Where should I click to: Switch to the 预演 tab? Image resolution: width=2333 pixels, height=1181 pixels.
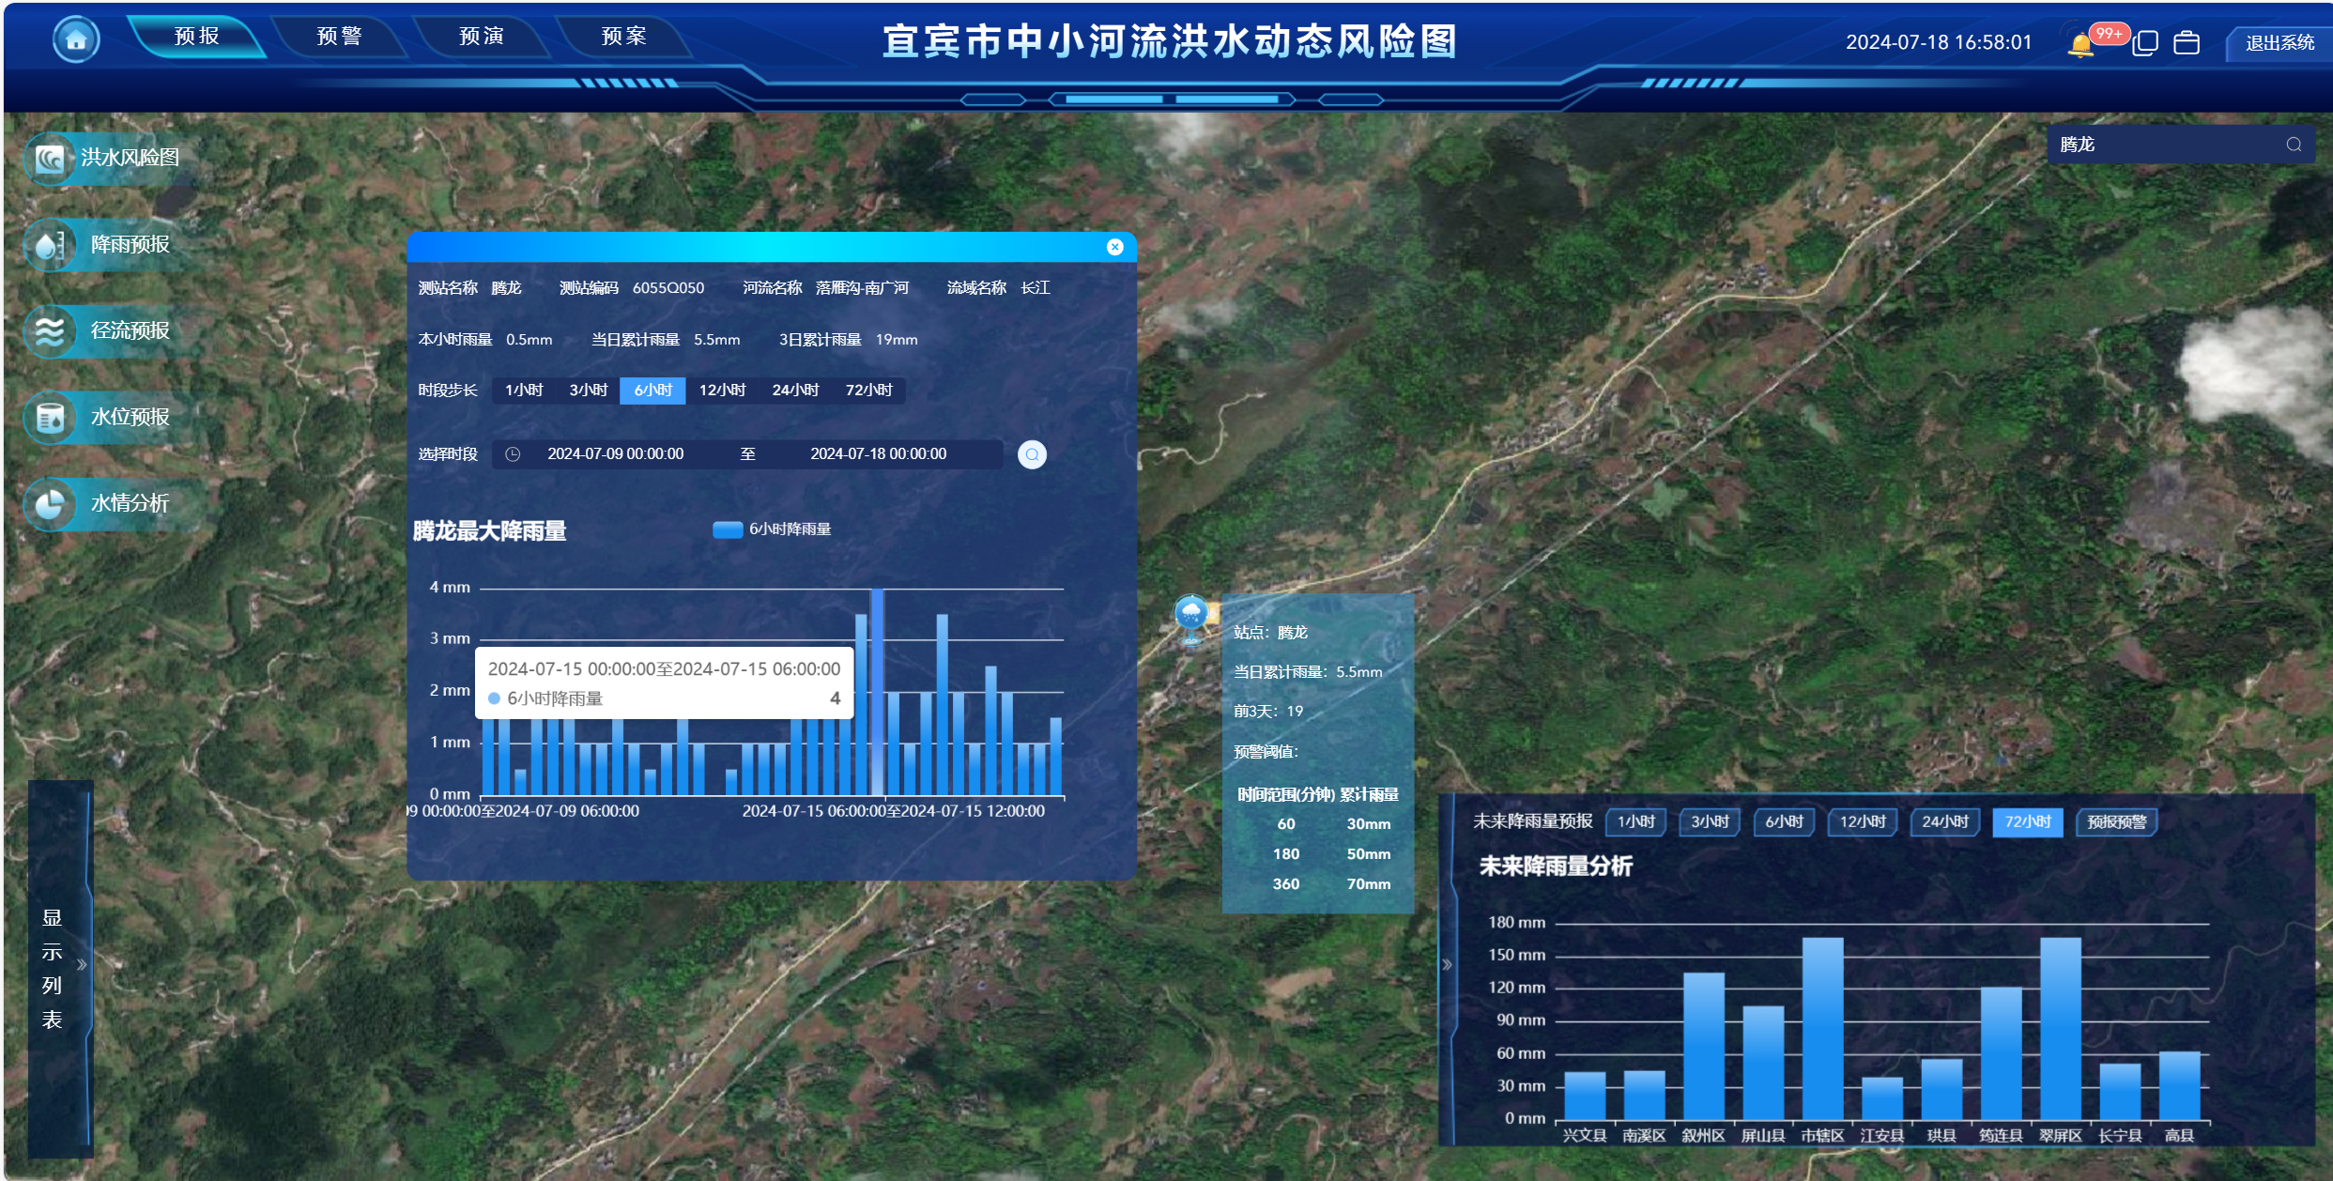point(482,37)
